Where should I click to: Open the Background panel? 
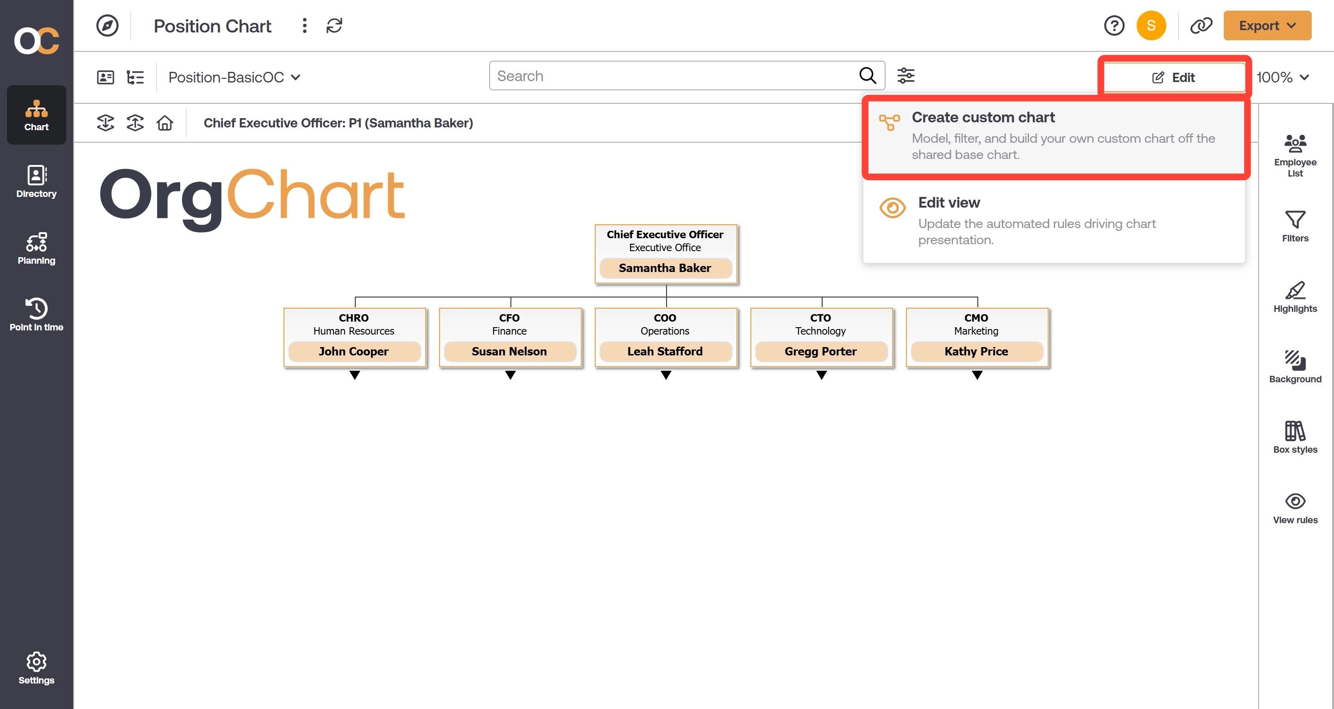1295,367
